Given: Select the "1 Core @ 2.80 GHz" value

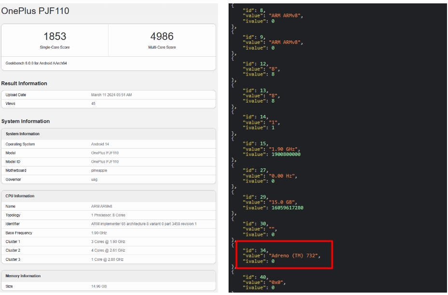Looking at the screenshot, I should [x=108, y=260].
